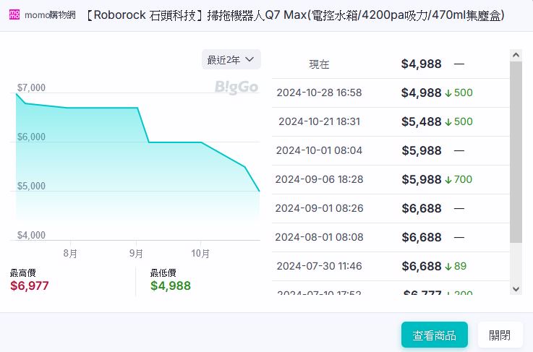Image resolution: width=533 pixels, height=352 pixels.
Task: Click the chart's 10月 axis label
Action: (x=200, y=254)
